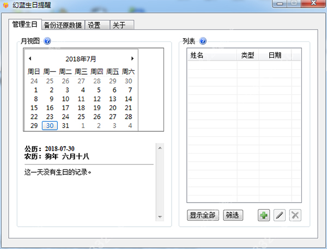Select day 3 of July
The height and width of the screenshot is (249, 327).
coord(67,90)
